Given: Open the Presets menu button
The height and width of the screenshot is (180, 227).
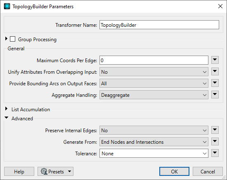Looking at the screenshot, I should click(x=55, y=171).
